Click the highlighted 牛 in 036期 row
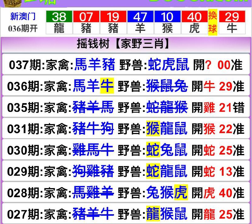The height and width of the screenshot is (224, 252). coord(107,86)
